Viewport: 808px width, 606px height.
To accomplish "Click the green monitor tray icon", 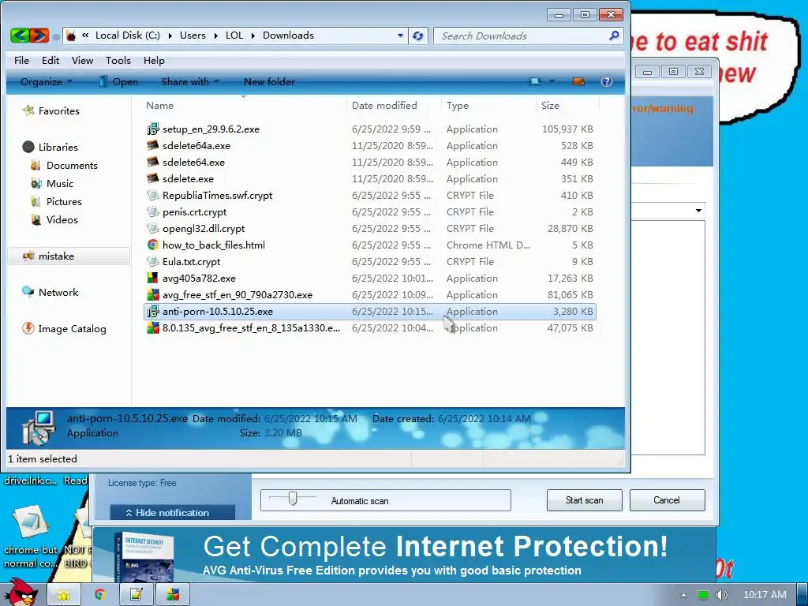I will coord(703,595).
